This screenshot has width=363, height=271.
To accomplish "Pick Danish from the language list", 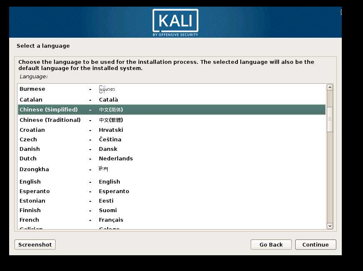I will 172,149.
